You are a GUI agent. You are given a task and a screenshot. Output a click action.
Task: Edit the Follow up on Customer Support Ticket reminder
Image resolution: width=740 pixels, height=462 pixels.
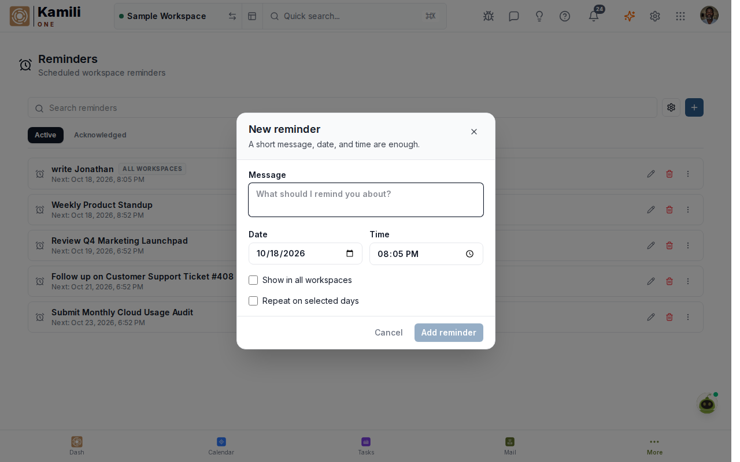651,281
